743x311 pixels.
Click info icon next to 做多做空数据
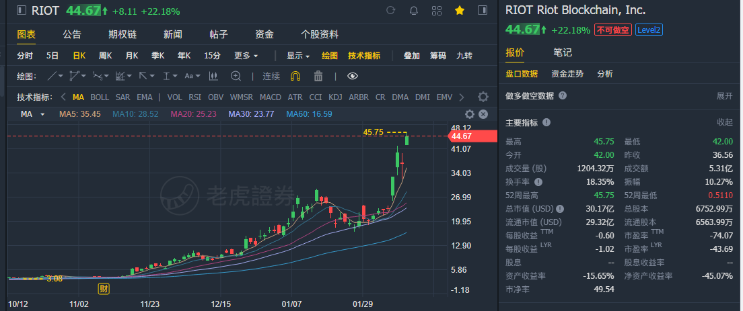(x=563, y=95)
